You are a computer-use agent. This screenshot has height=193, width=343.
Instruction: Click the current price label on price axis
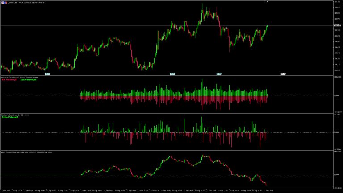coord(337,25)
